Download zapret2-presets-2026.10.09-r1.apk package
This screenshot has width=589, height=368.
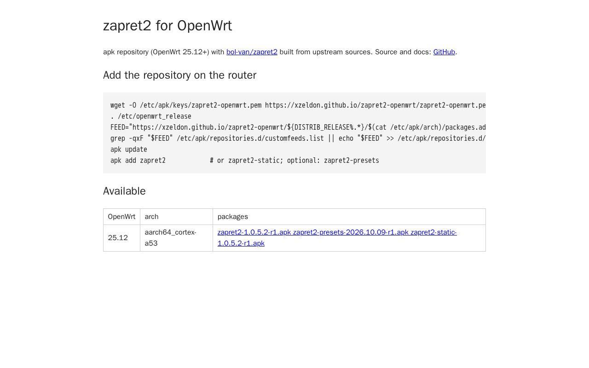pyautogui.click(x=351, y=232)
